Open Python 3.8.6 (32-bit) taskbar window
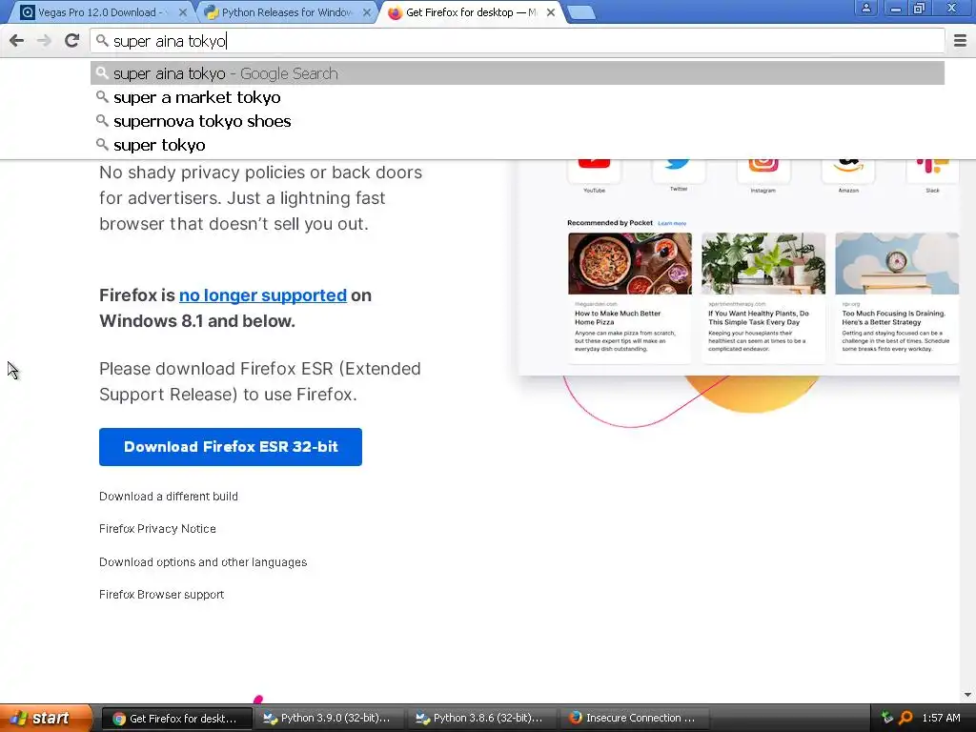The image size is (976, 732). 481,719
